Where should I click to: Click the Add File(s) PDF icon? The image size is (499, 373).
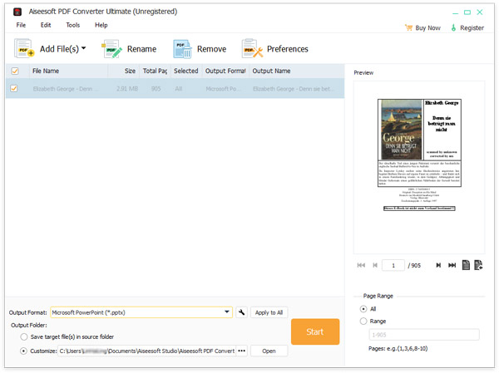[24, 49]
